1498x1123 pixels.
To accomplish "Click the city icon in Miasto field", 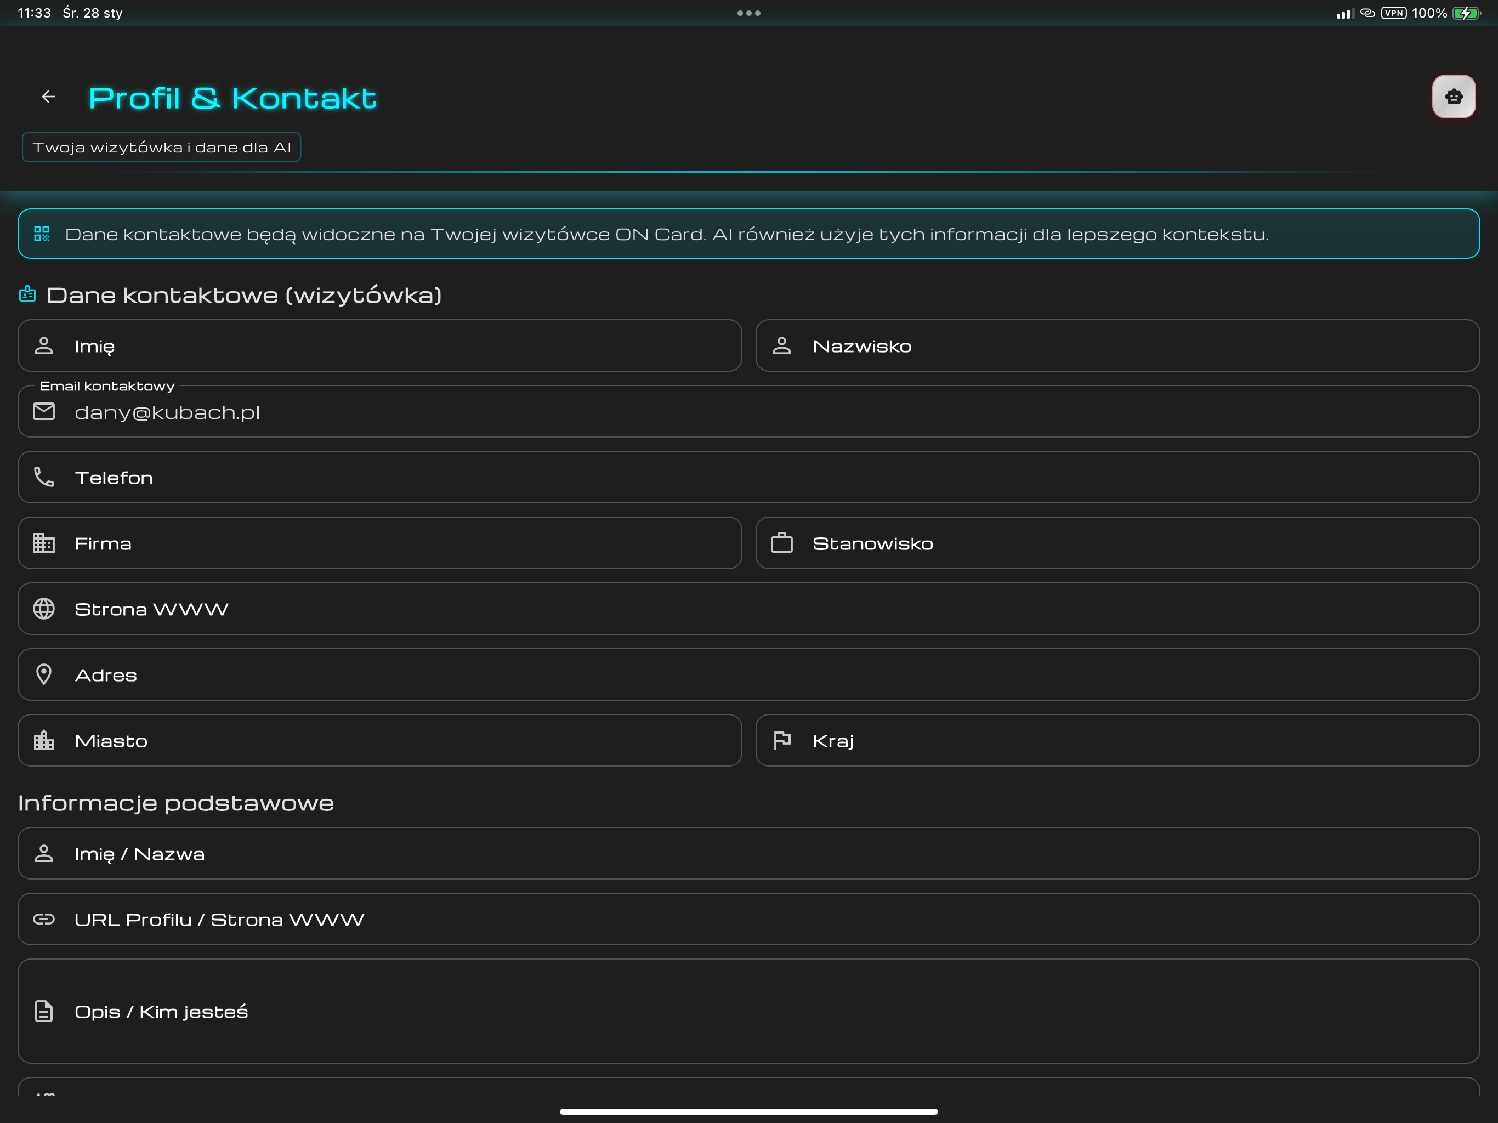I will (44, 740).
